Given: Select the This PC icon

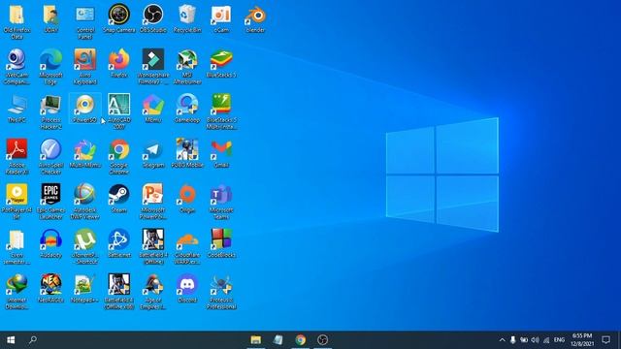Looking at the screenshot, I should pos(16,109).
